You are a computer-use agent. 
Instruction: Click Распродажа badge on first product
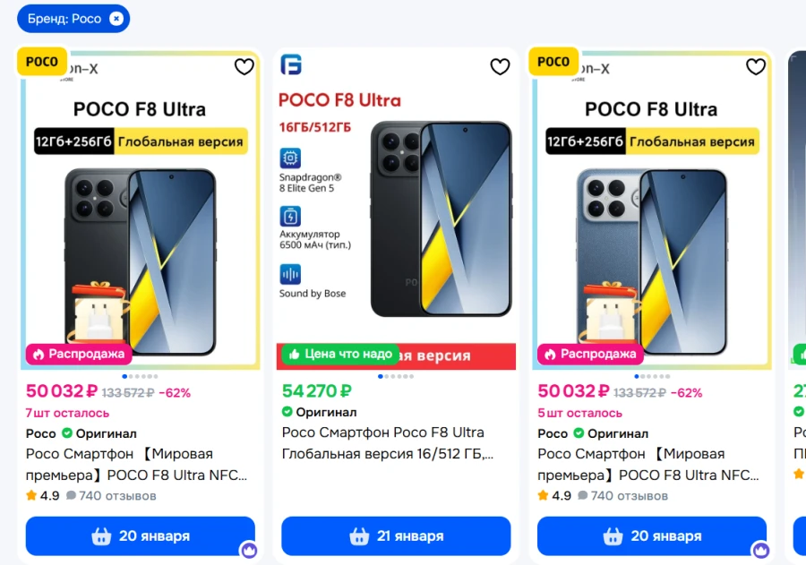[x=79, y=354]
